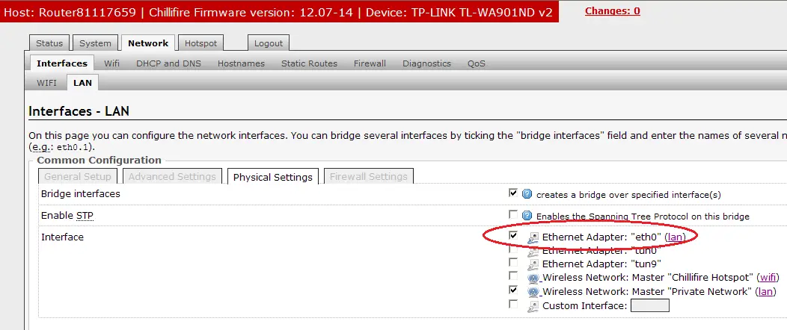The image size is (787, 330).
Task: Click the help icon beside Enable STP
Action: (527, 216)
